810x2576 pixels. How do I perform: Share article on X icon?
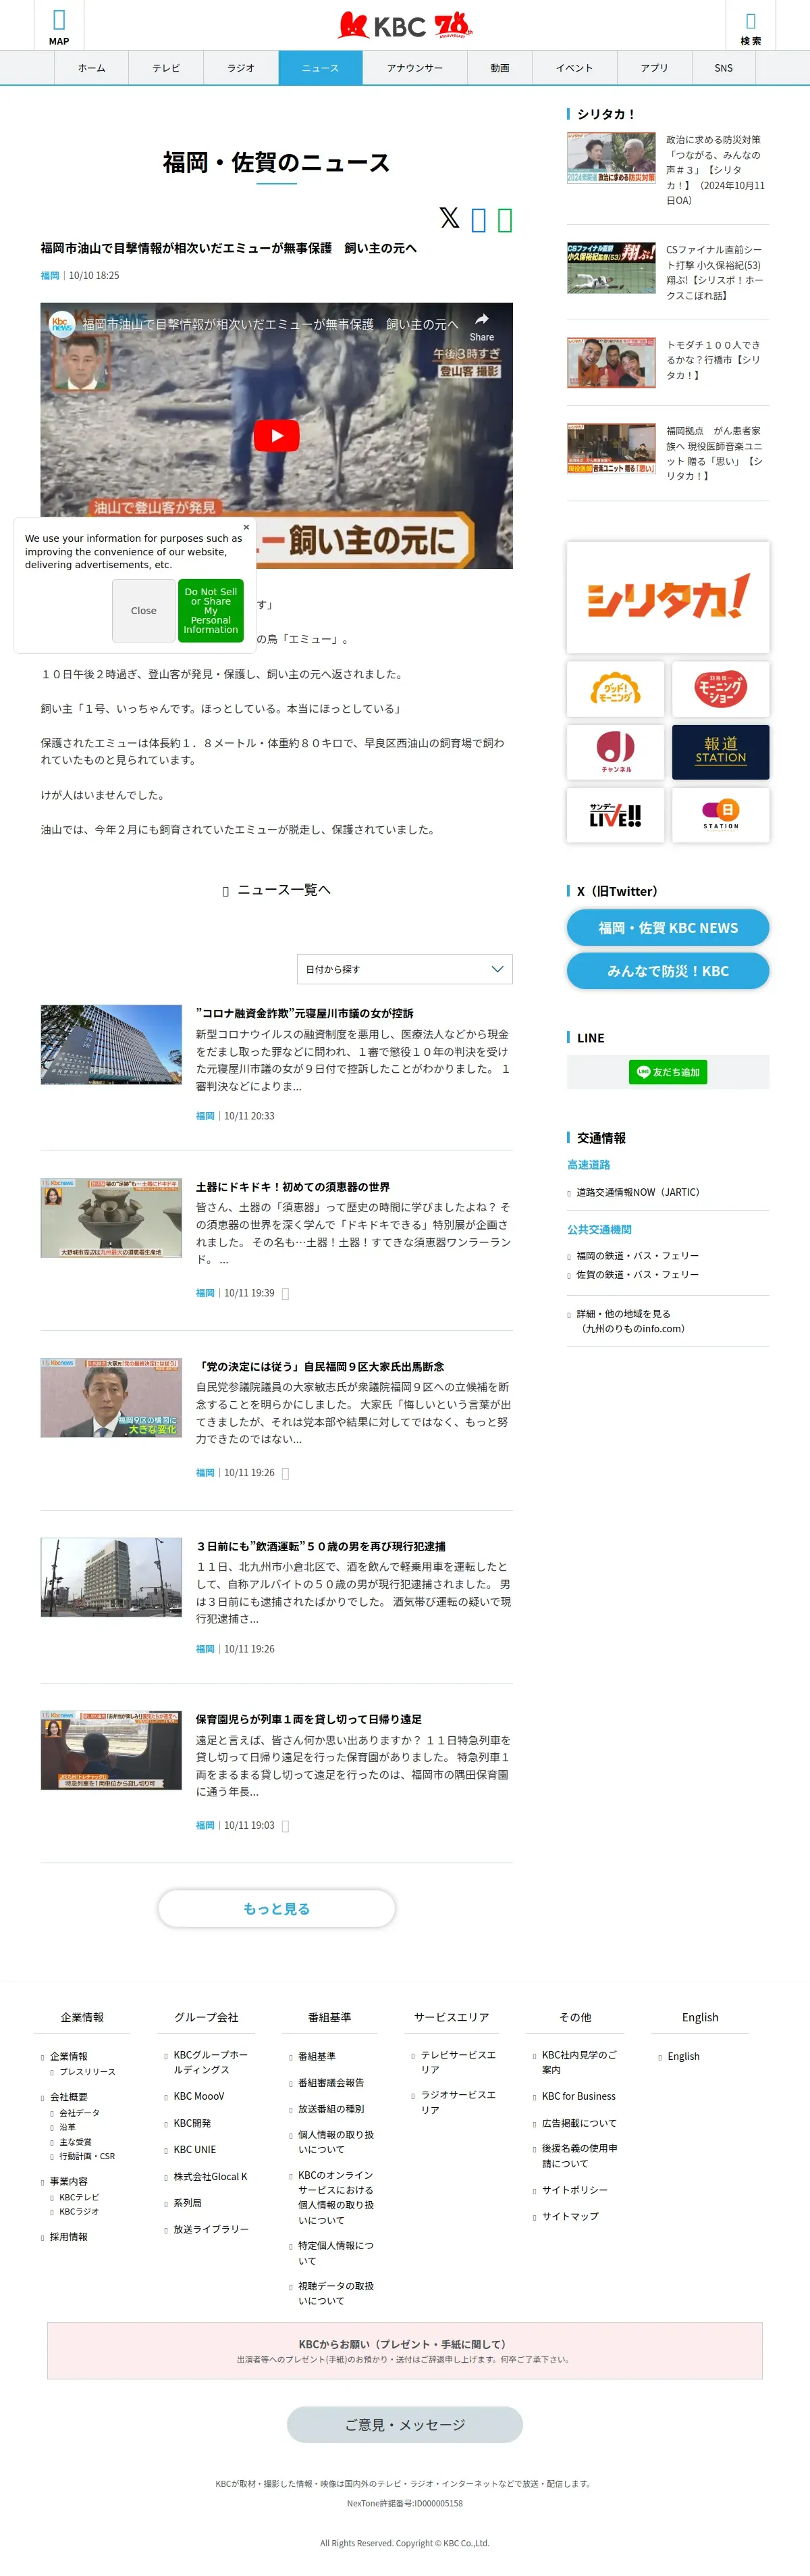[x=450, y=217]
